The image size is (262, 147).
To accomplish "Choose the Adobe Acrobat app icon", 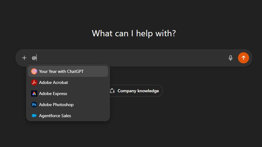I will (x=34, y=82).
